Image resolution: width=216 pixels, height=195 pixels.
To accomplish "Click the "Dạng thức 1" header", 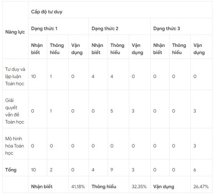I will (x=44, y=28).
